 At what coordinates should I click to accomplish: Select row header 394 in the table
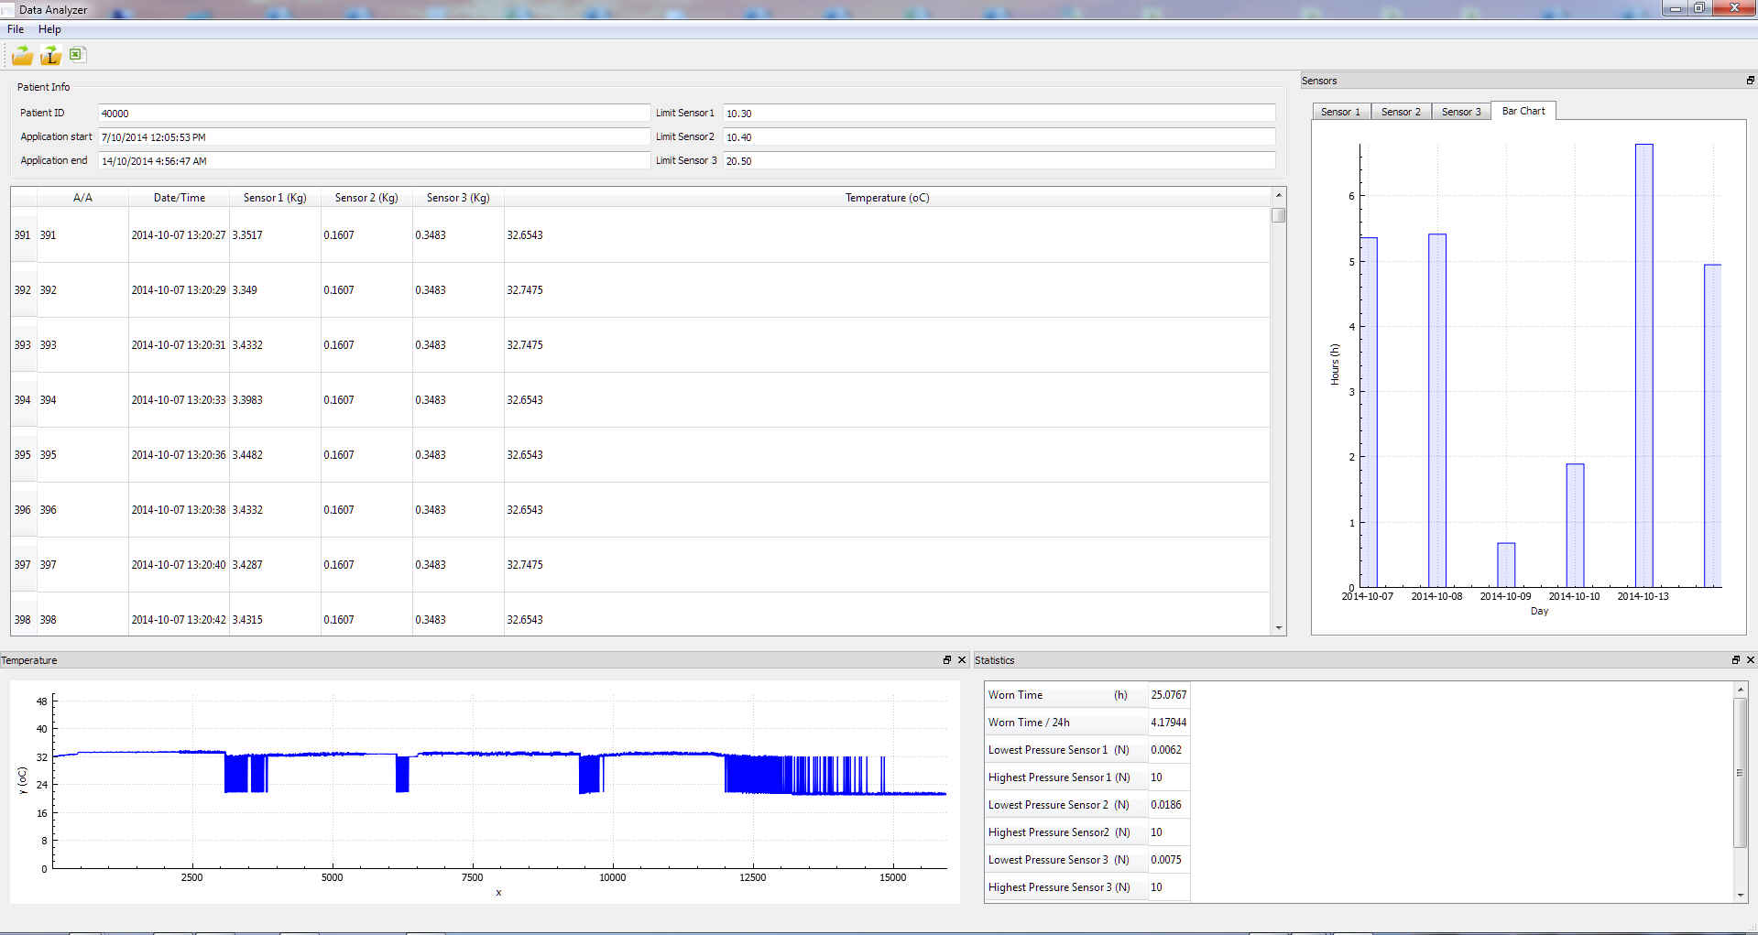[x=23, y=400]
